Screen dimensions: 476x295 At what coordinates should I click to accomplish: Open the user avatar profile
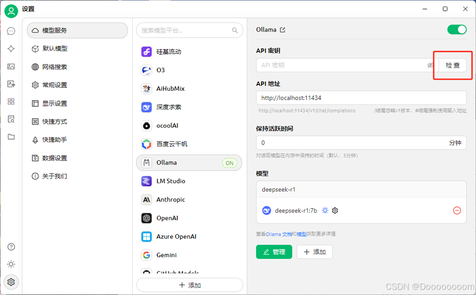pos(11,11)
